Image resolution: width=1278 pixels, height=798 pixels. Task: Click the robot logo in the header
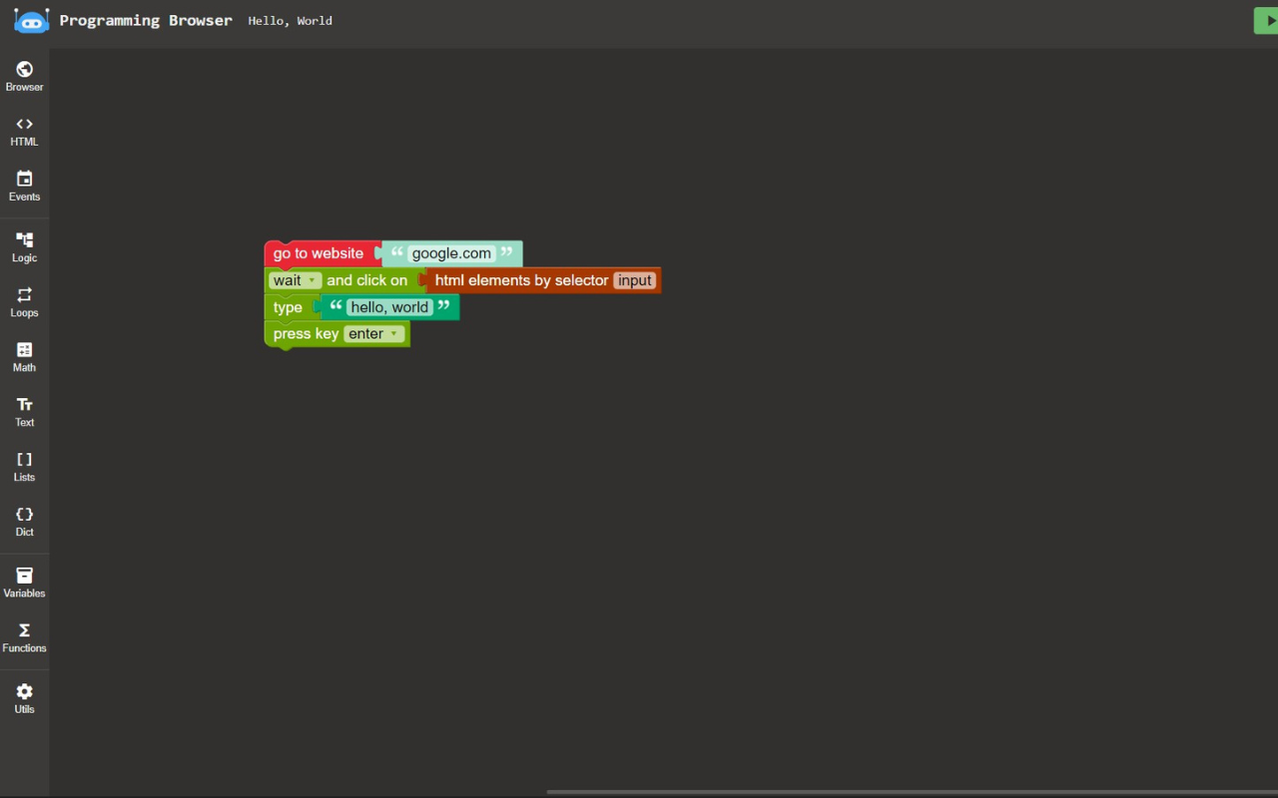(31, 20)
